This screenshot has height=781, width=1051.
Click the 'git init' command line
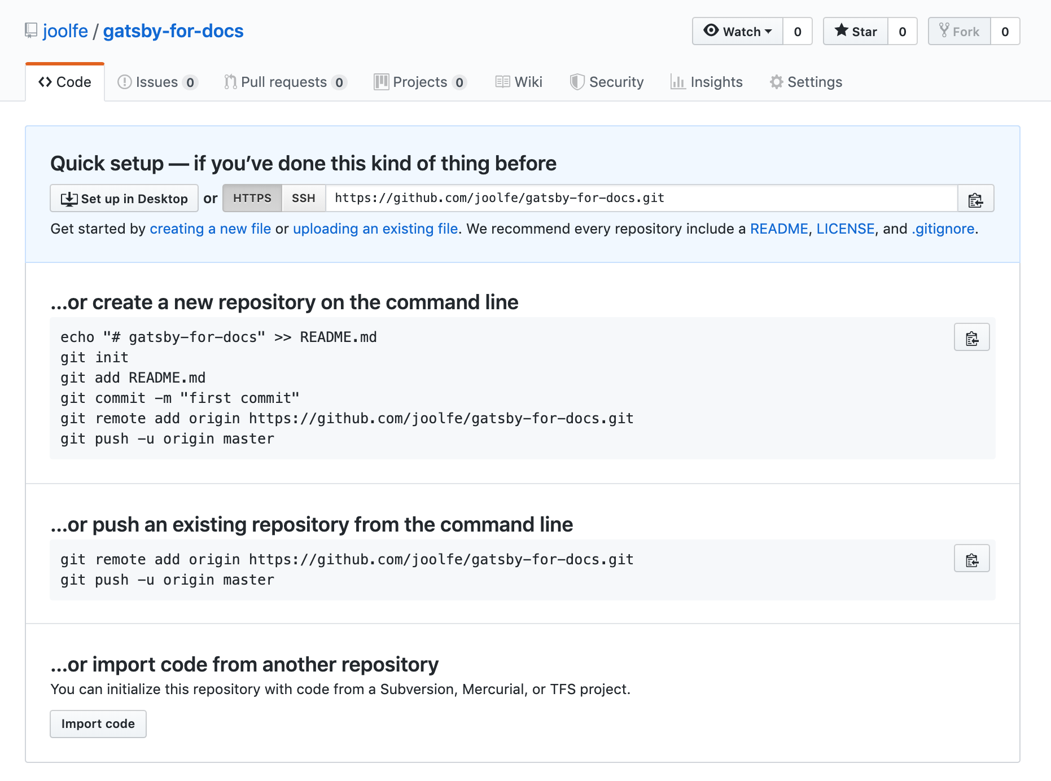[x=95, y=358]
